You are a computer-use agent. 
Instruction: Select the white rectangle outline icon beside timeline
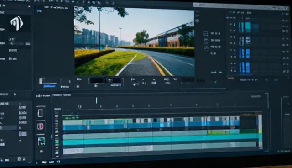[x=40, y=113]
